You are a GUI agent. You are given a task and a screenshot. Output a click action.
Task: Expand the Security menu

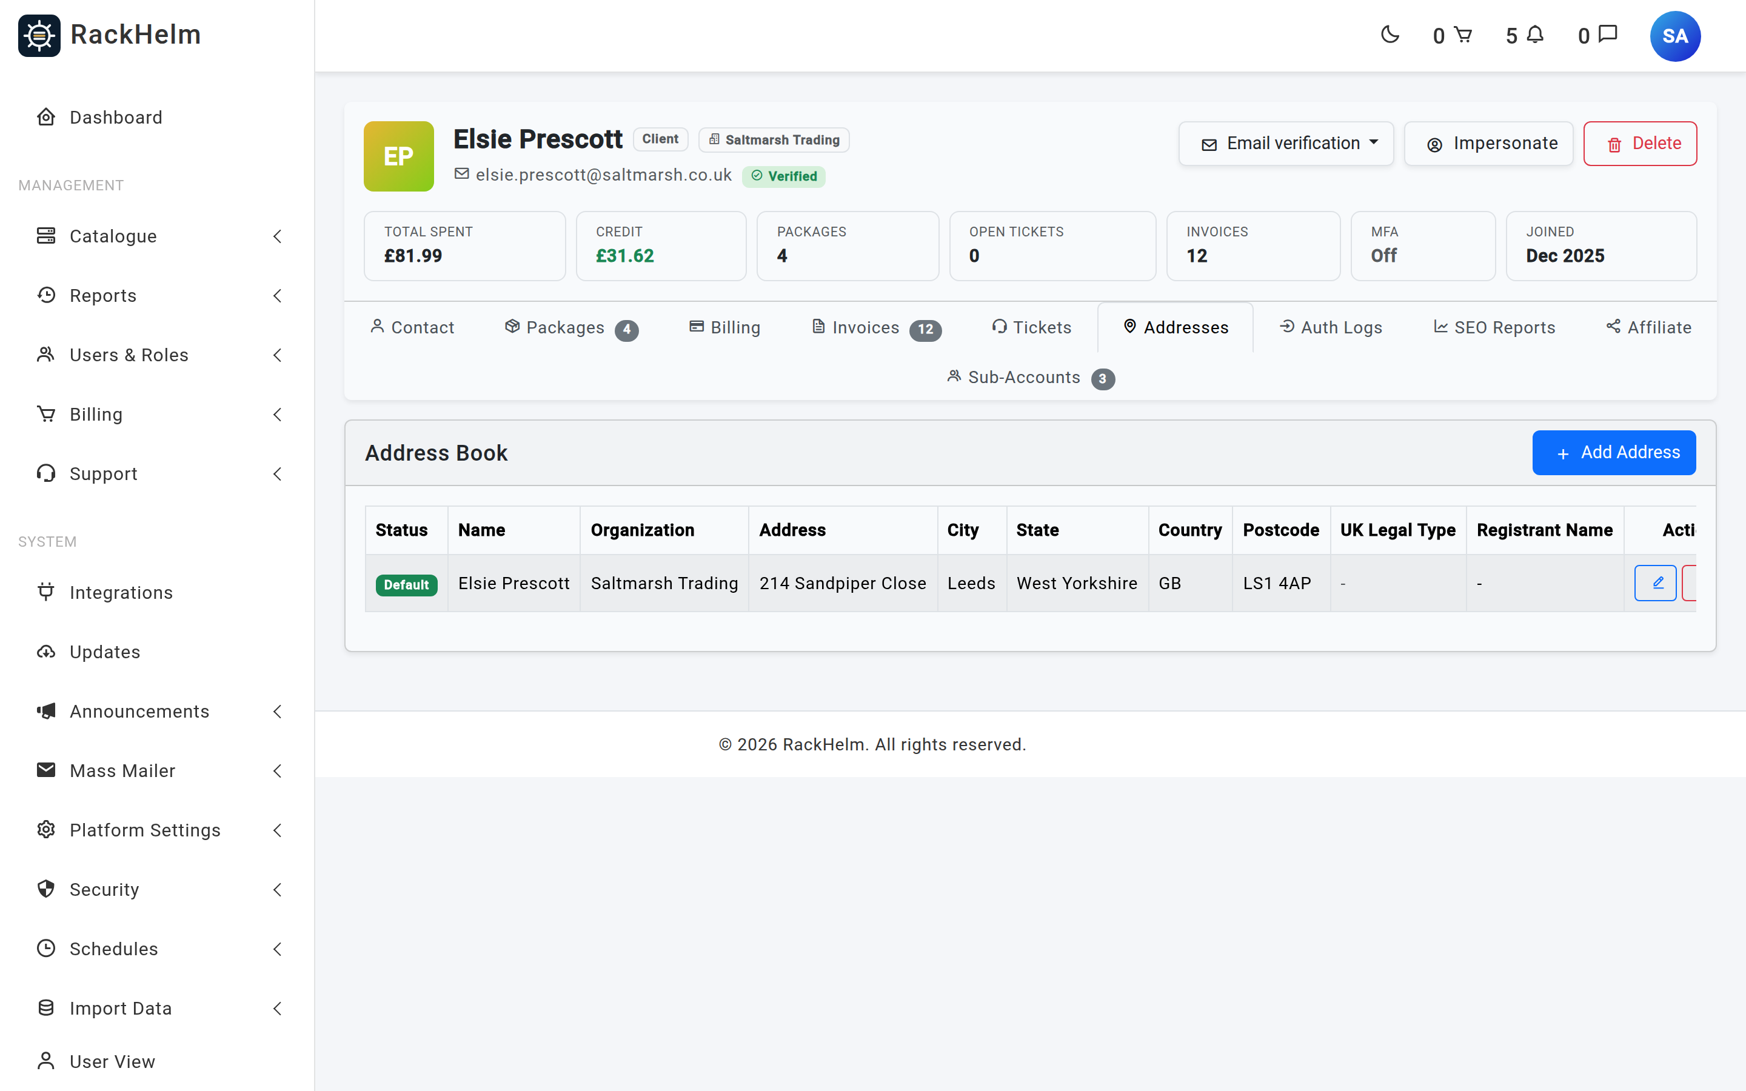[157, 889]
